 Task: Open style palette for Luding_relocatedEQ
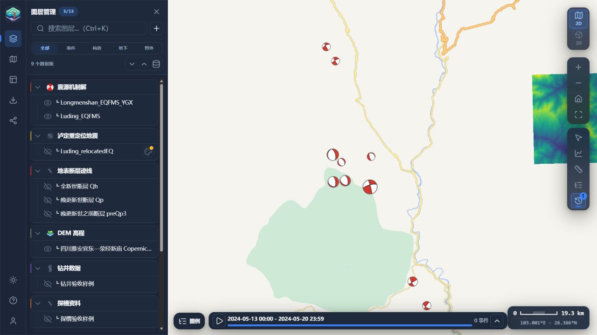click(148, 151)
